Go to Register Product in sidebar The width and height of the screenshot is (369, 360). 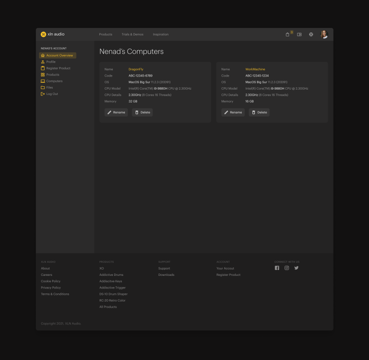(58, 68)
